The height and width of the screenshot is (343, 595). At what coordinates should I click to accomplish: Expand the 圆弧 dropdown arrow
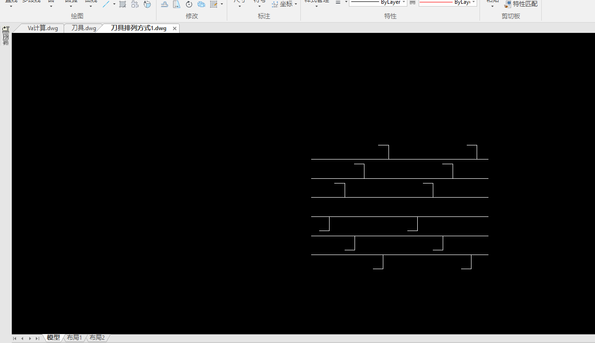(71, 6)
